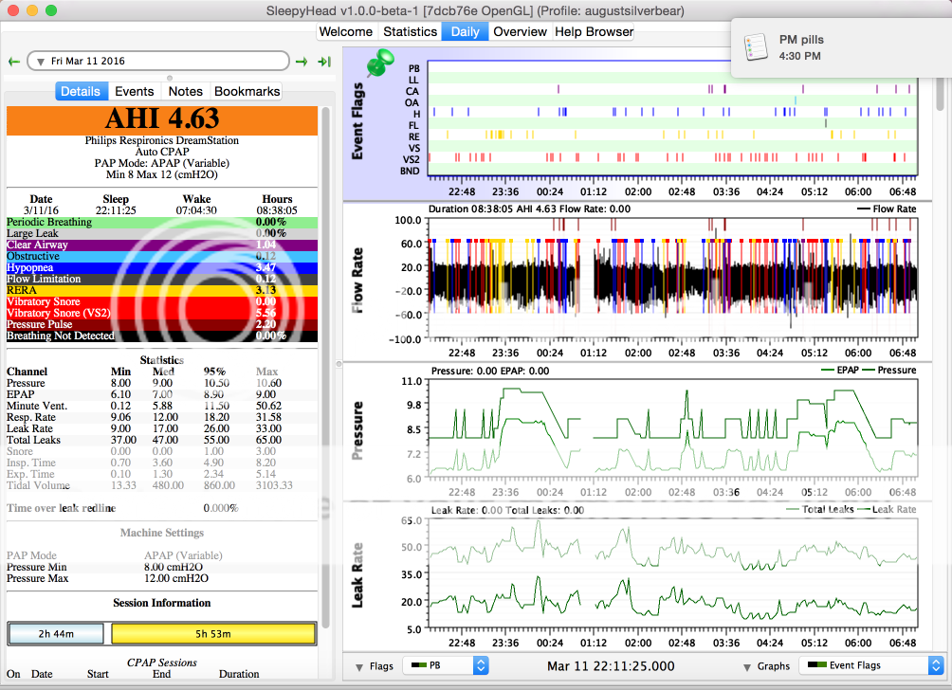Jump to the most recent day arrow

323,62
